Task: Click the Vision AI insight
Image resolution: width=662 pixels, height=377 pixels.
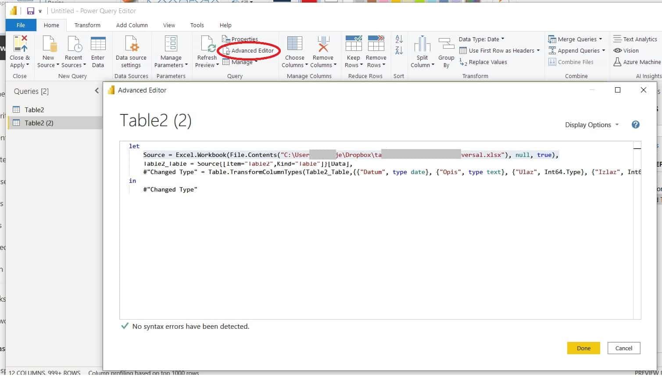Action: [x=626, y=50]
